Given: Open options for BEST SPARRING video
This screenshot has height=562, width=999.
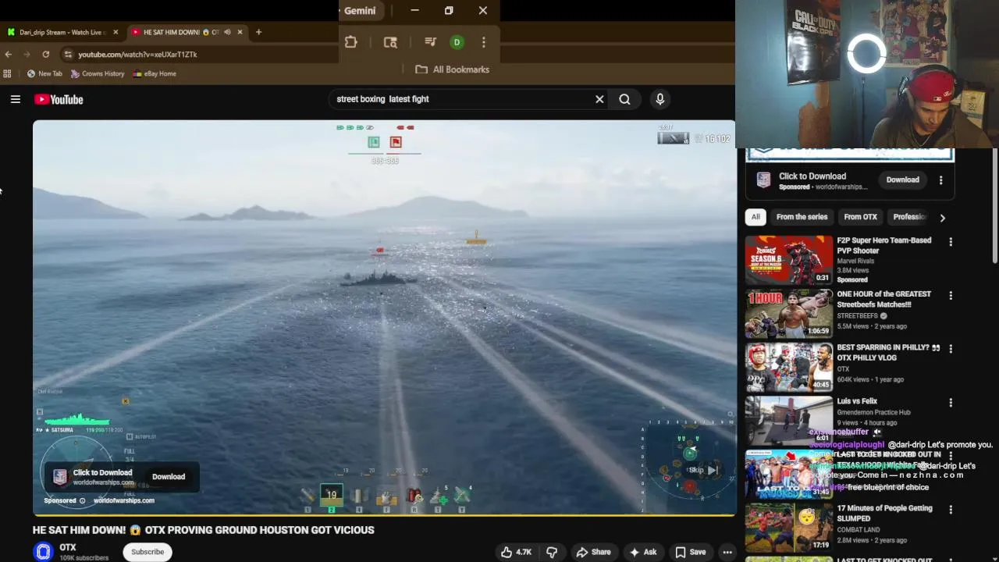Looking at the screenshot, I should pyautogui.click(x=951, y=349).
